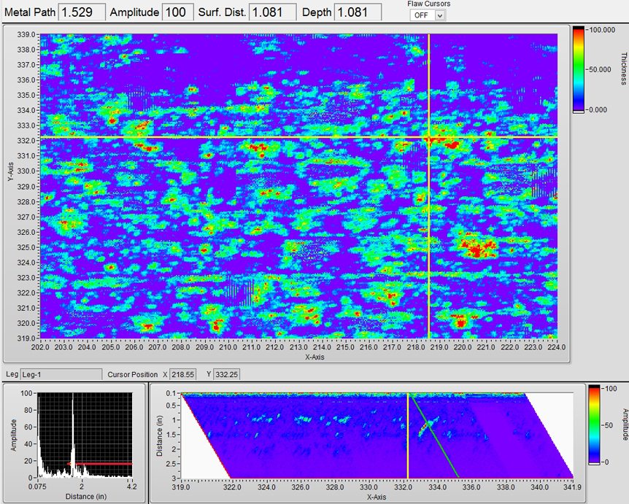Select the yellow vertical cursor in sector scan

tap(407, 438)
